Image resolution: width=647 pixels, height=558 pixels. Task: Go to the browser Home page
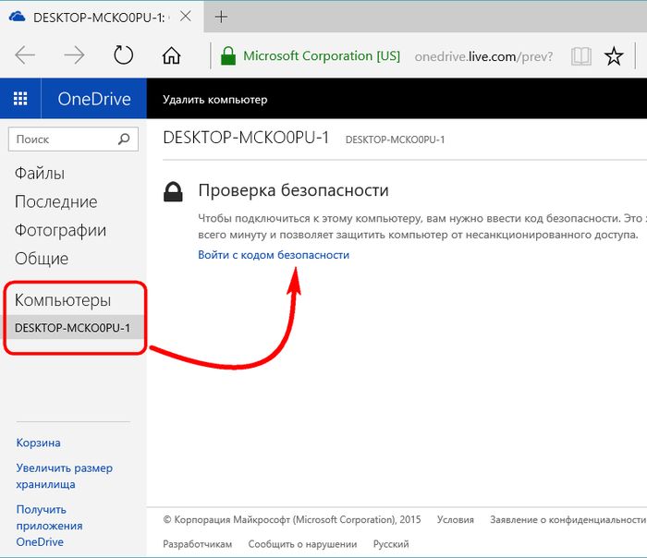[171, 55]
